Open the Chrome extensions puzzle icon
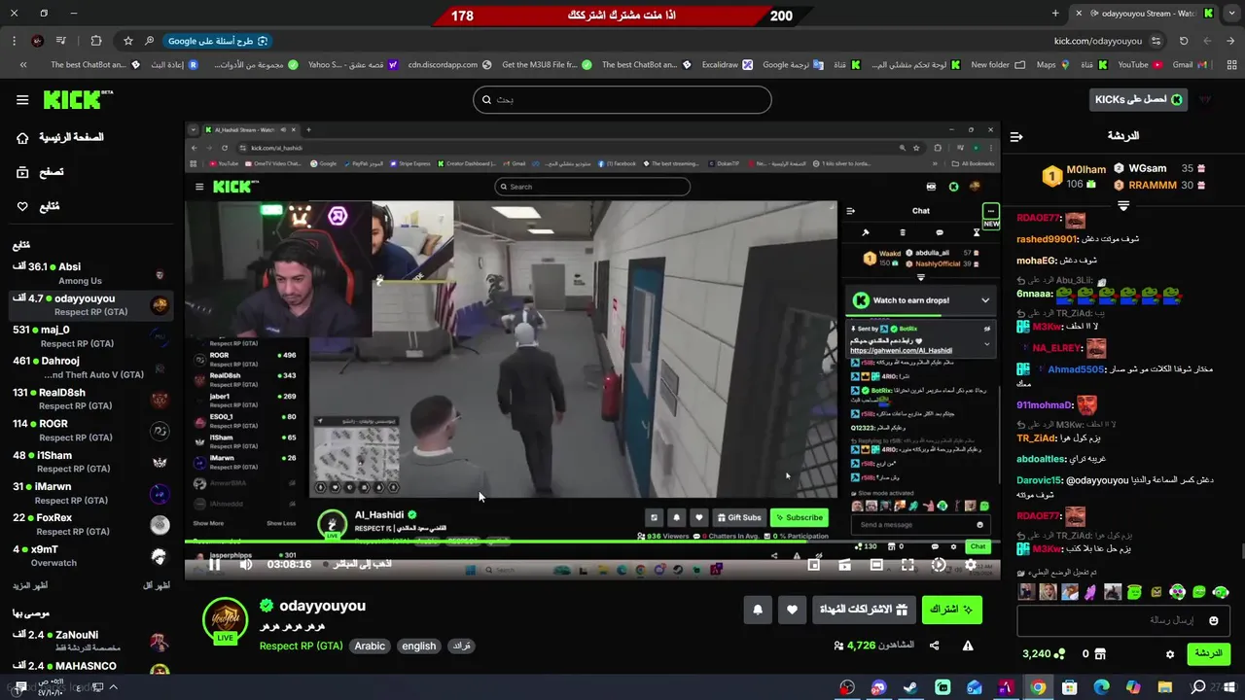Screen dimensions: 1245x700 point(95,41)
